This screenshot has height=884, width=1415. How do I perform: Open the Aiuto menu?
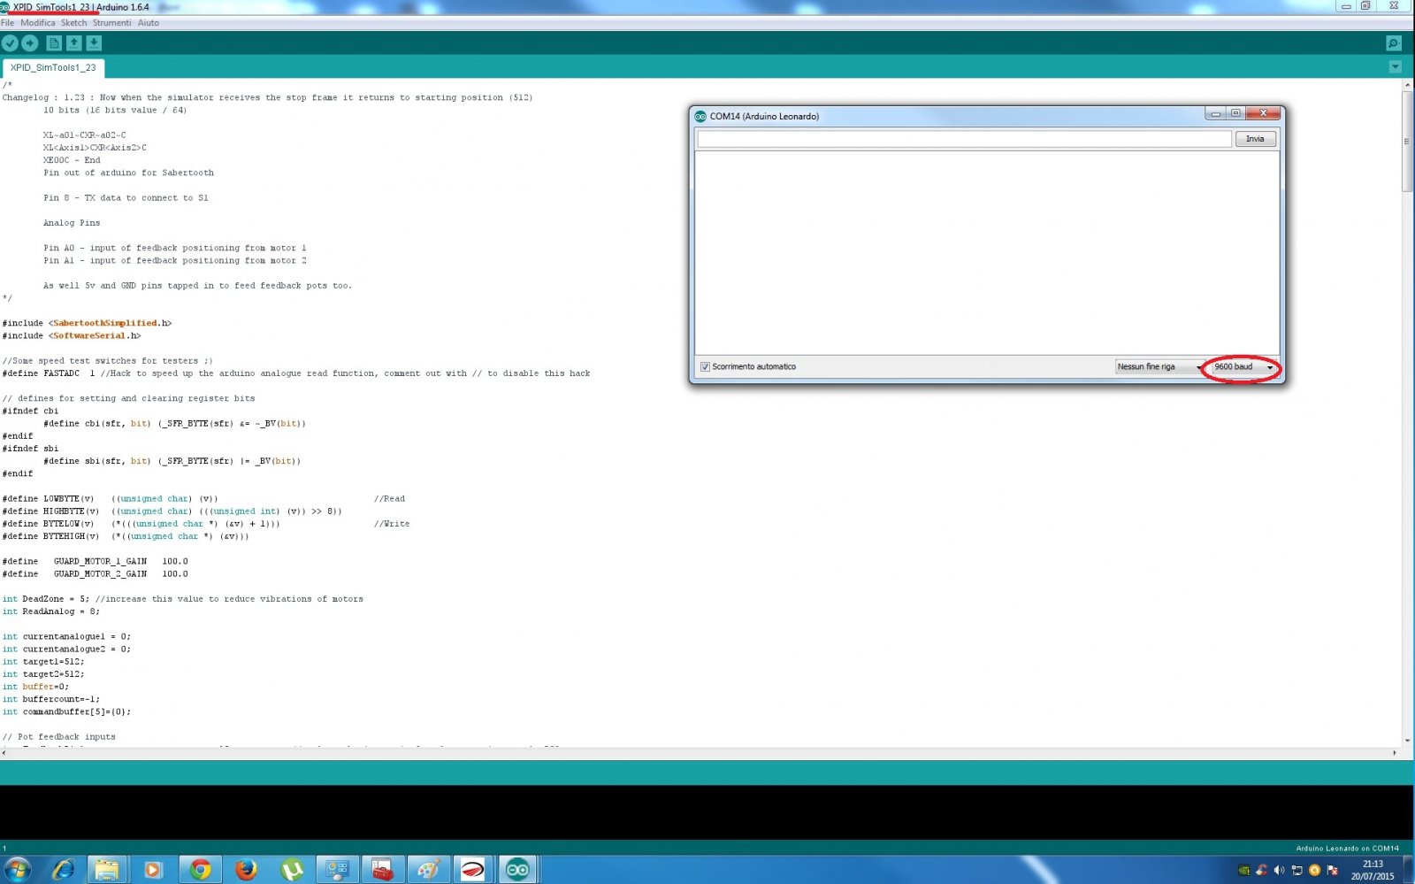click(x=149, y=23)
